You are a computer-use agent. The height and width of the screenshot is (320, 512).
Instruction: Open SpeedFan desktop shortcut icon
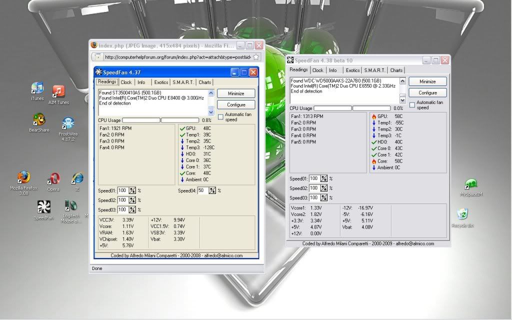[x=43, y=207]
